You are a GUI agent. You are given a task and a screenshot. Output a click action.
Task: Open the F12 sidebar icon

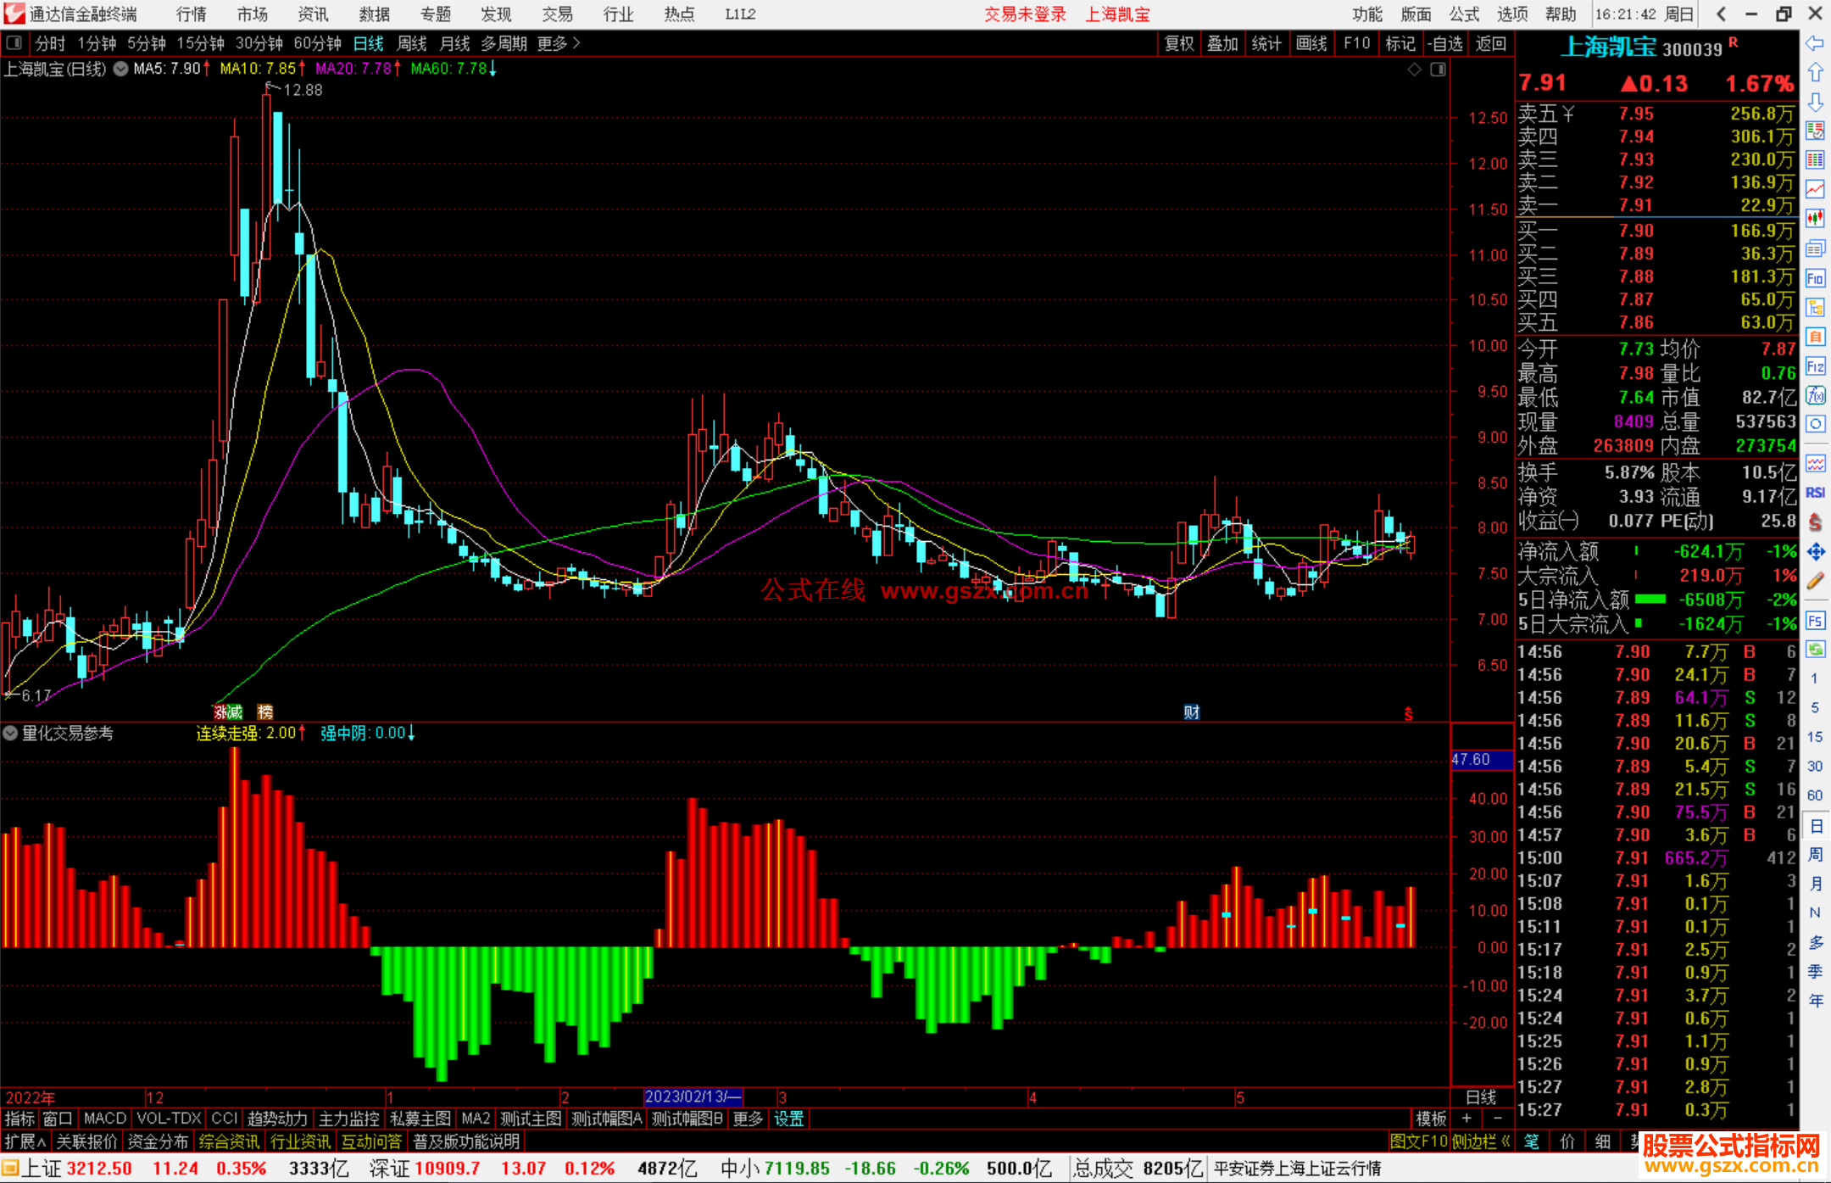point(1815,366)
